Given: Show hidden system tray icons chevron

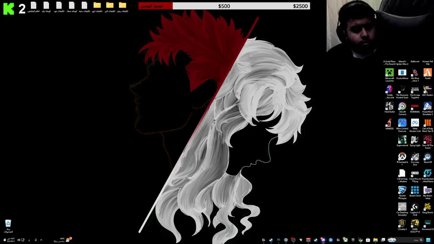Looking at the screenshot, I should tap(41, 240).
